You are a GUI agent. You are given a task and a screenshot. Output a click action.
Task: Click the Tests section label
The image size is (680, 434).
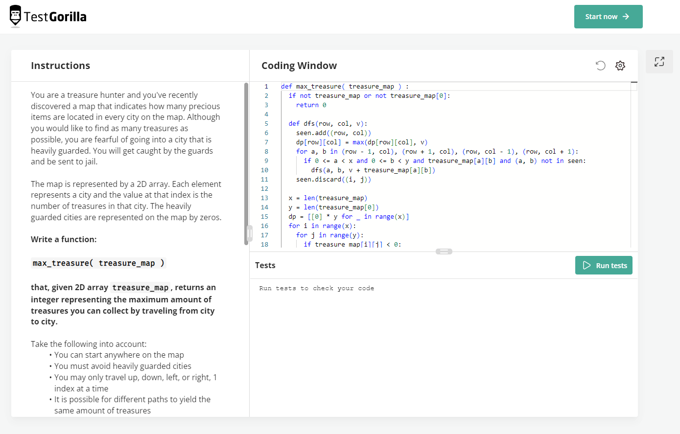(265, 265)
